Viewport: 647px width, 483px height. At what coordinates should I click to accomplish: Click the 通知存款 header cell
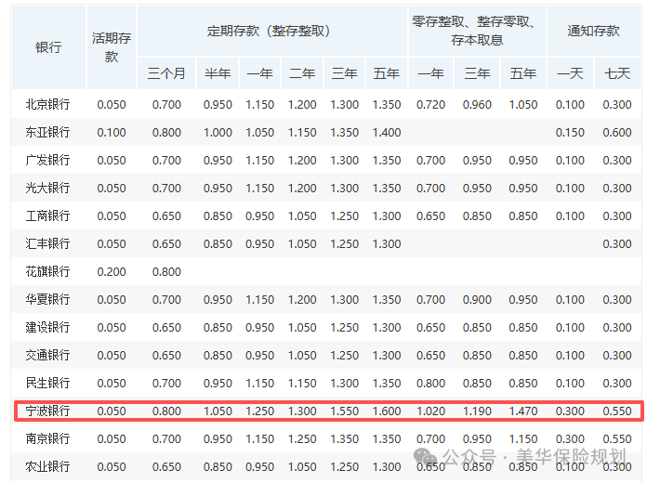[593, 31]
